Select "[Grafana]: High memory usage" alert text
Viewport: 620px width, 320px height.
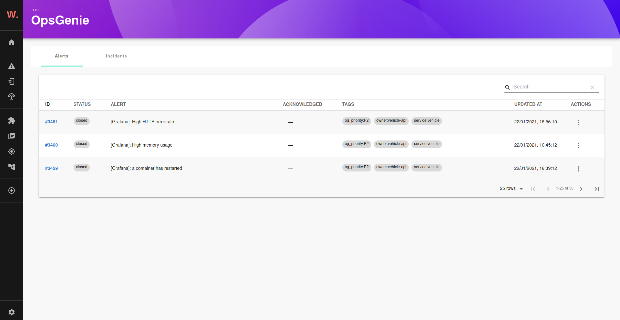141,145
